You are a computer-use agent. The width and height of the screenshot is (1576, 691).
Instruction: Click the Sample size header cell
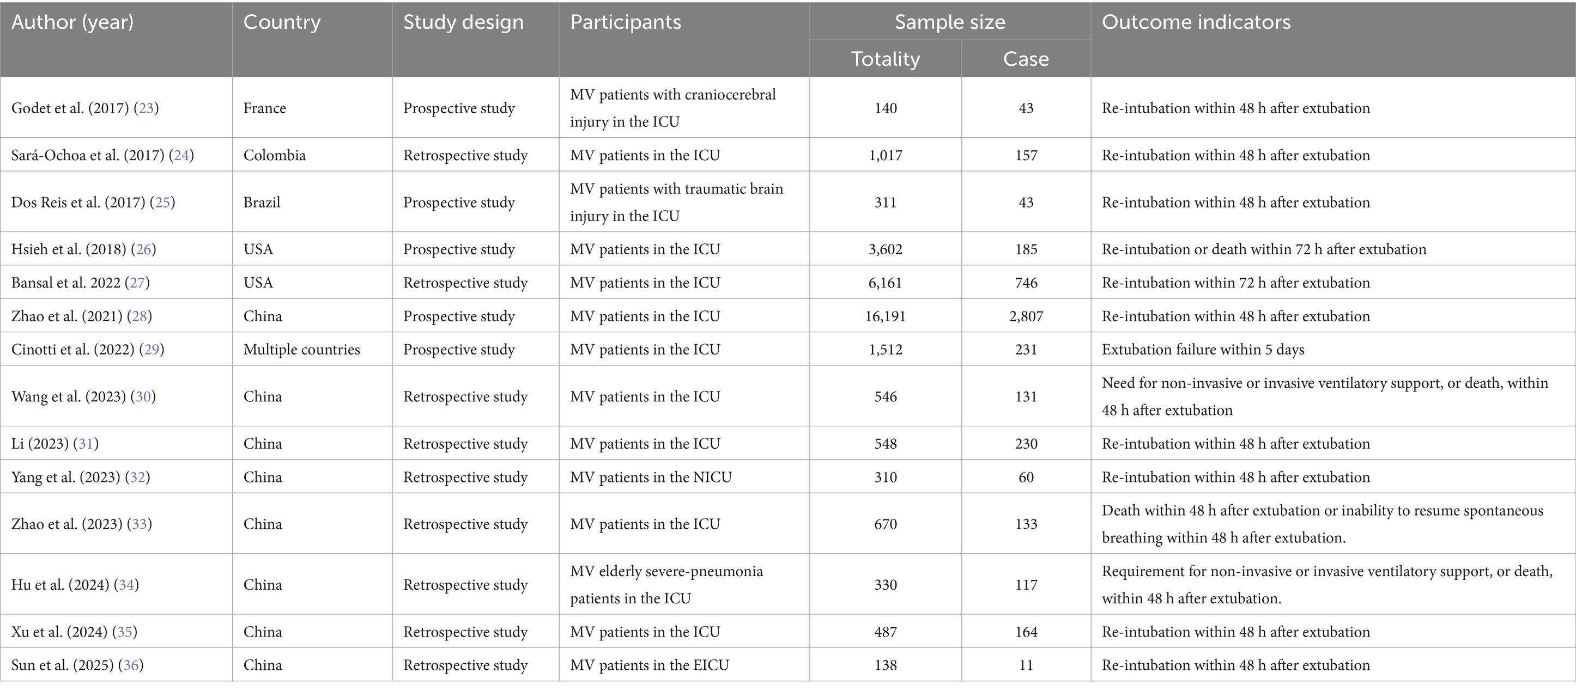pos(949,23)
